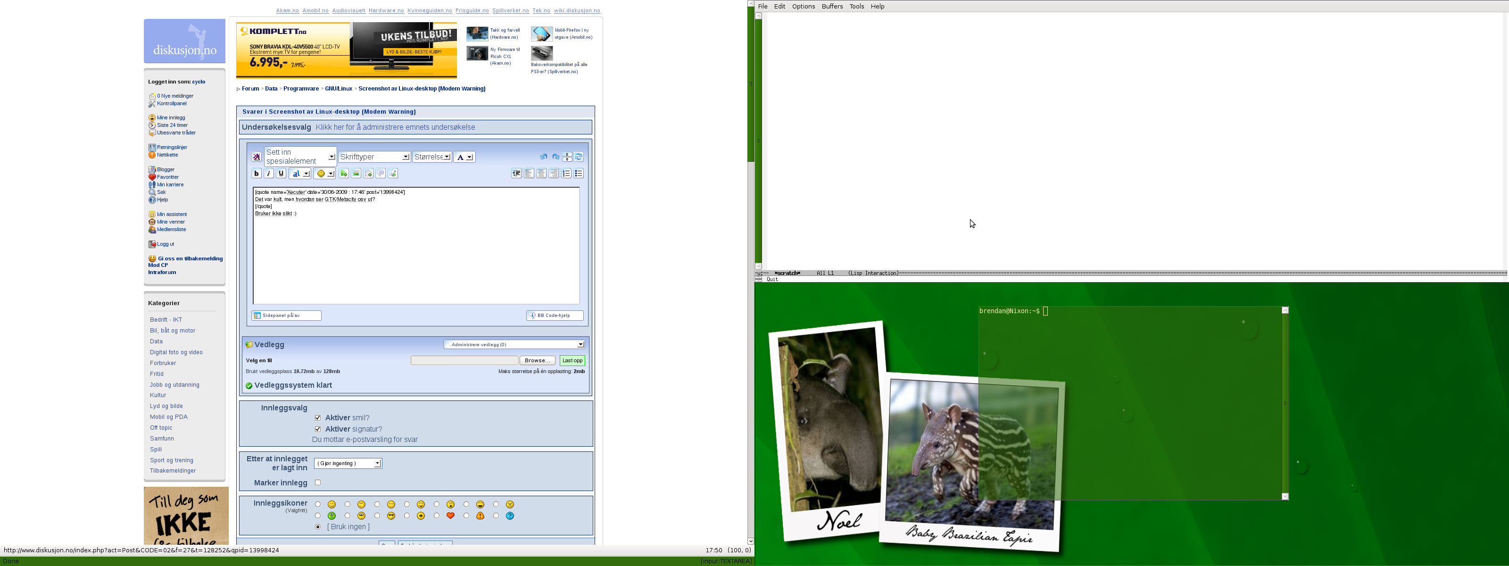1509x566 pixels.
Task: Open the Størrelse size dropdown
Action: [432, 157]
